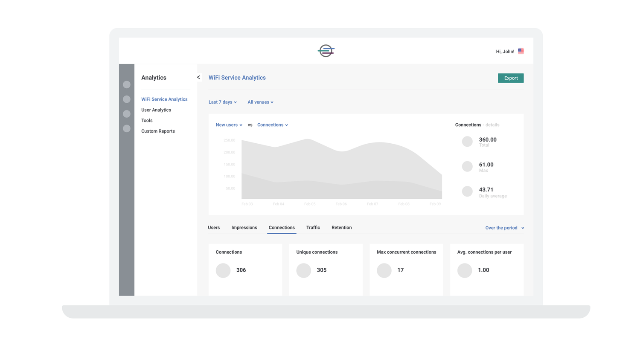Collapse the Analytics sidebar with the arrow

click(x=198, y=77)
